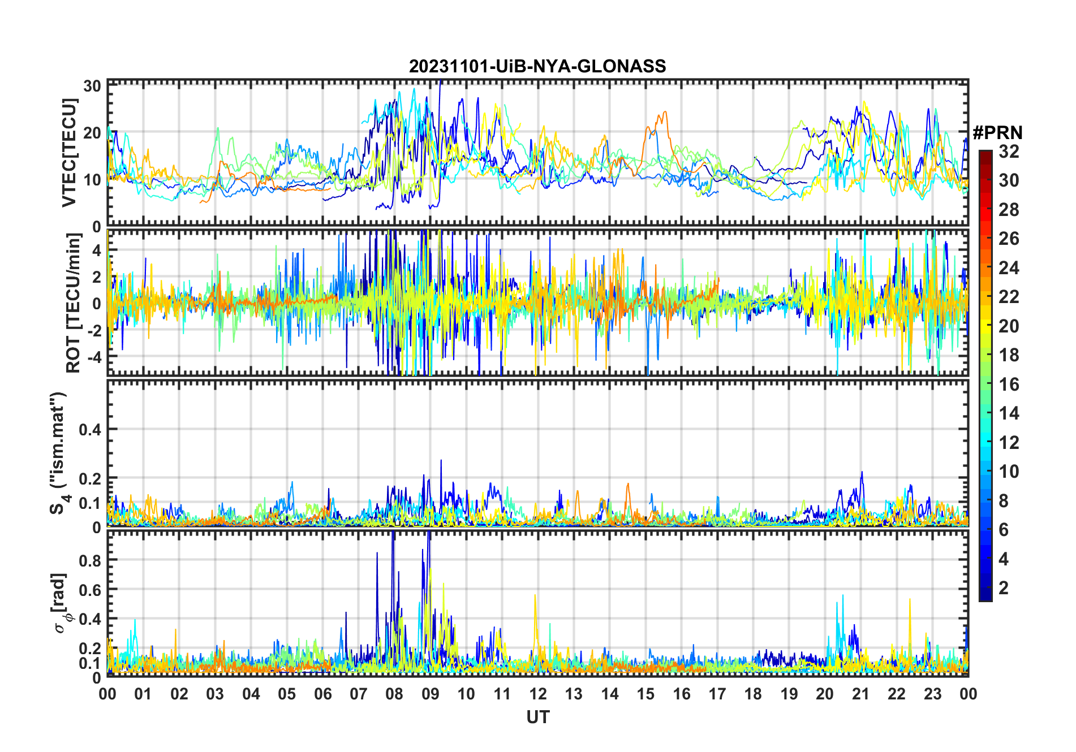Click the UT x-axis label
Image resolution: width=1076 pixels, height=752 pixels.
(537, 718)
